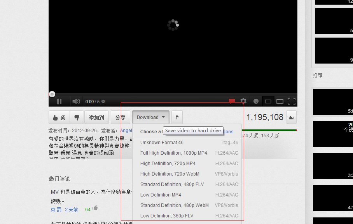Open commenter profile 克罰

tap(56, 210)
